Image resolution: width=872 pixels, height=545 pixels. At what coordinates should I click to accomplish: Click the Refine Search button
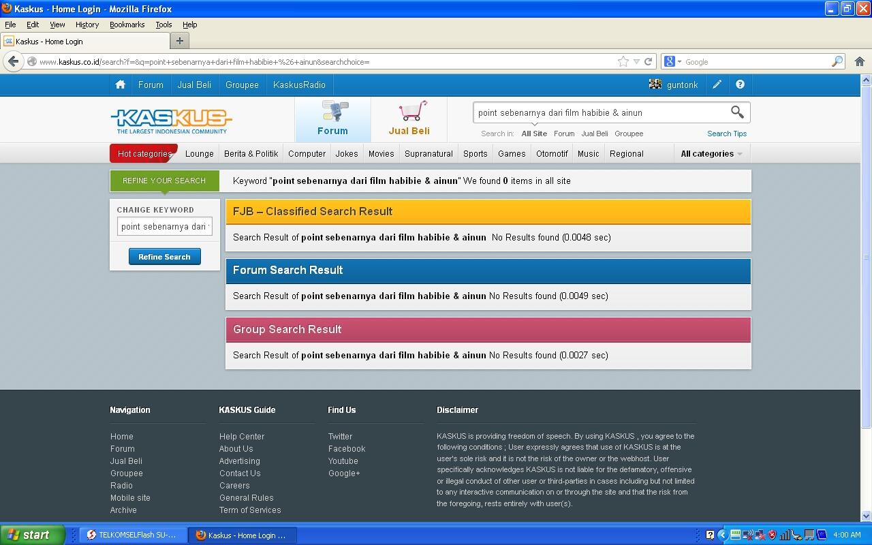point(165,257)
